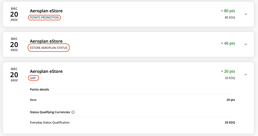258x136 pixels.
Task: Expand the POINTS PROMOTION transaction chevron
Action: [246, 14]
